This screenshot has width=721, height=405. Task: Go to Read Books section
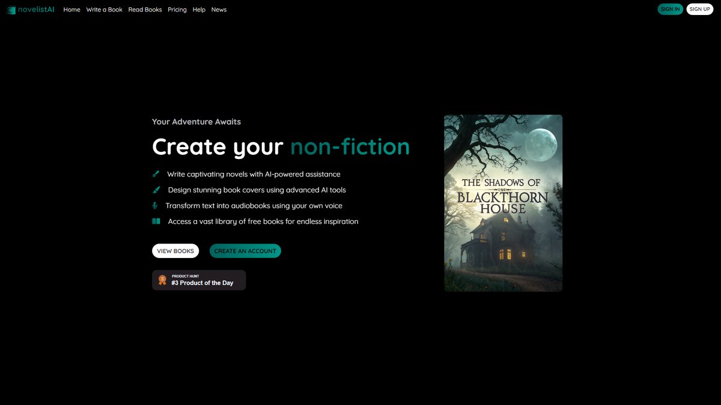[145, 10]
